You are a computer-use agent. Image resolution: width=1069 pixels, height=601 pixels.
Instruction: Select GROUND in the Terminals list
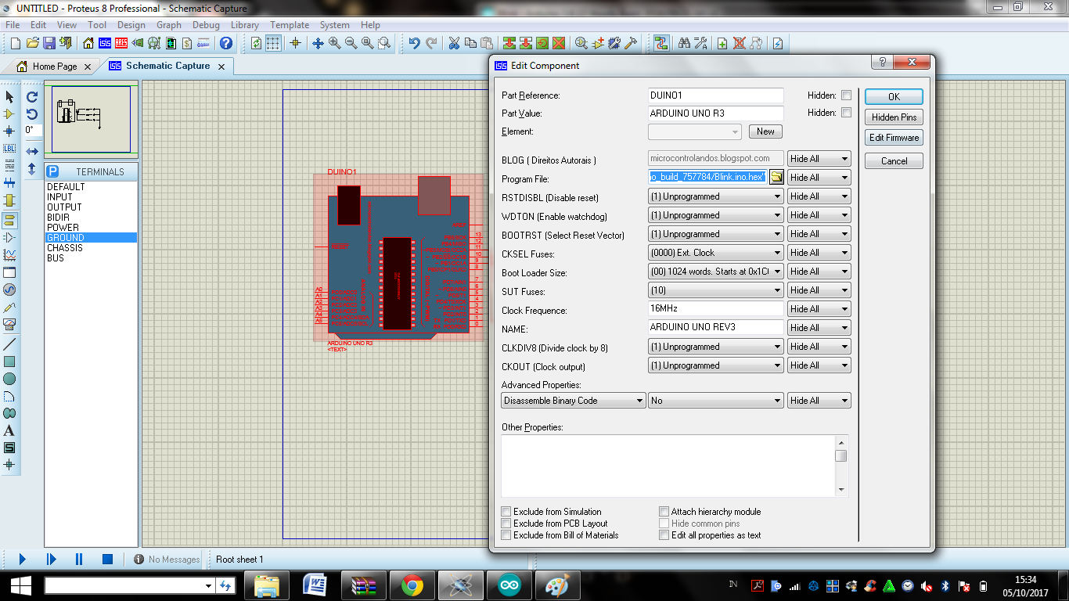coord(65,237)
